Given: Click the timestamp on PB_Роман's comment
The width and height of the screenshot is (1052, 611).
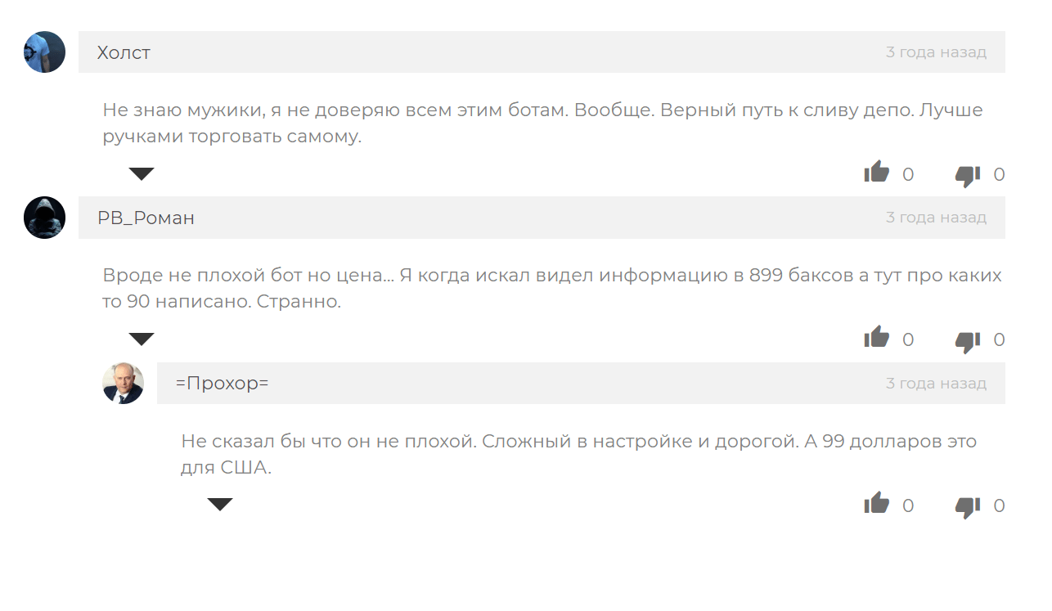Looking at the screenshot, I should [936, 218].
